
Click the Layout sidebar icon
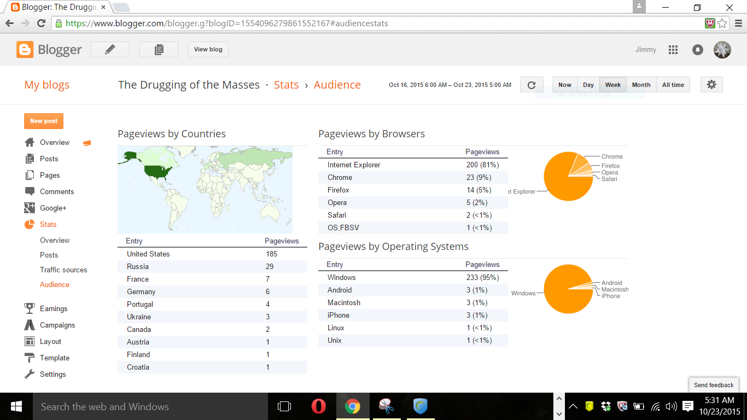click(30, 341)
